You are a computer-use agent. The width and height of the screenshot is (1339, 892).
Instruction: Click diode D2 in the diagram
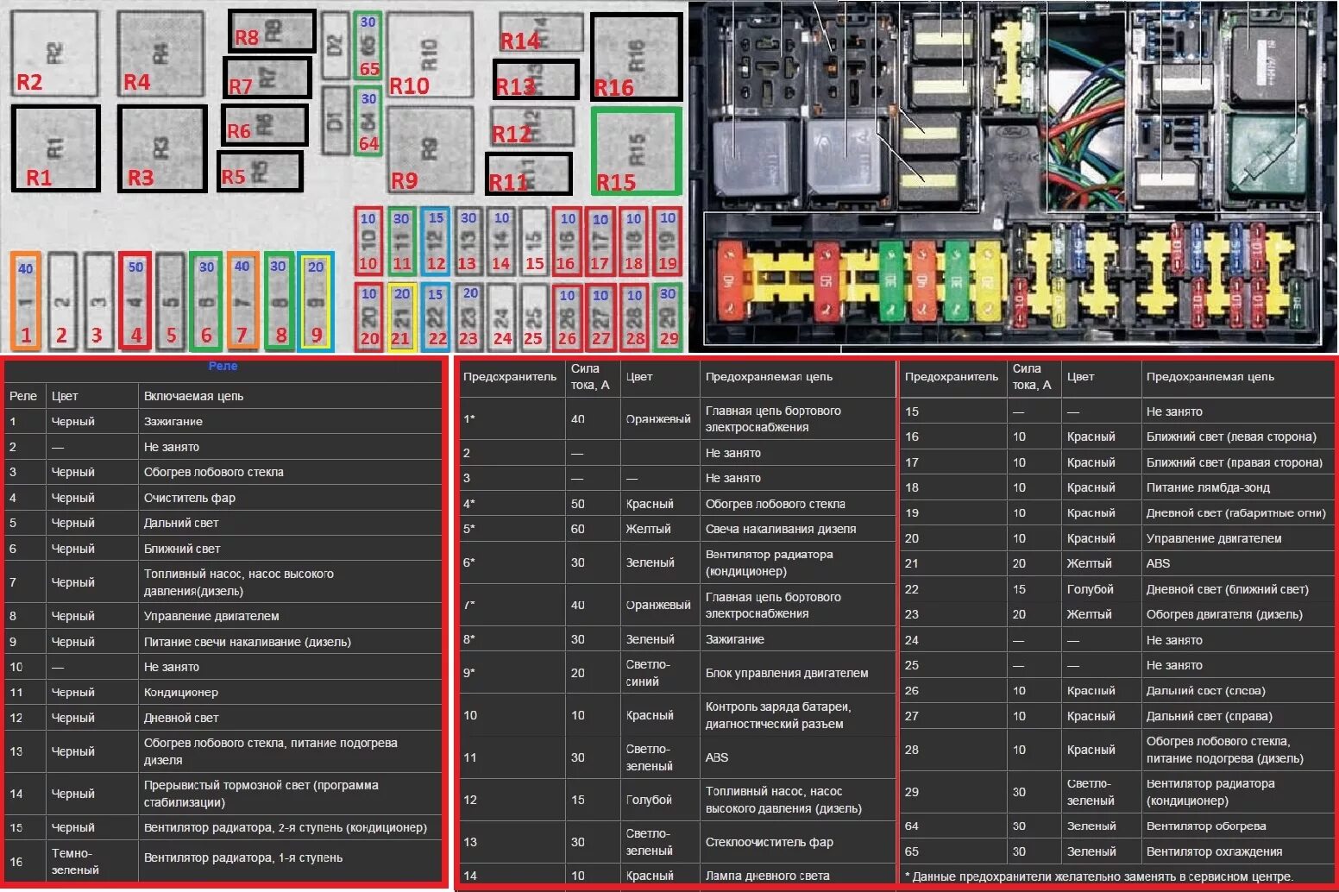pyautogui.click(x=335, y=46)
